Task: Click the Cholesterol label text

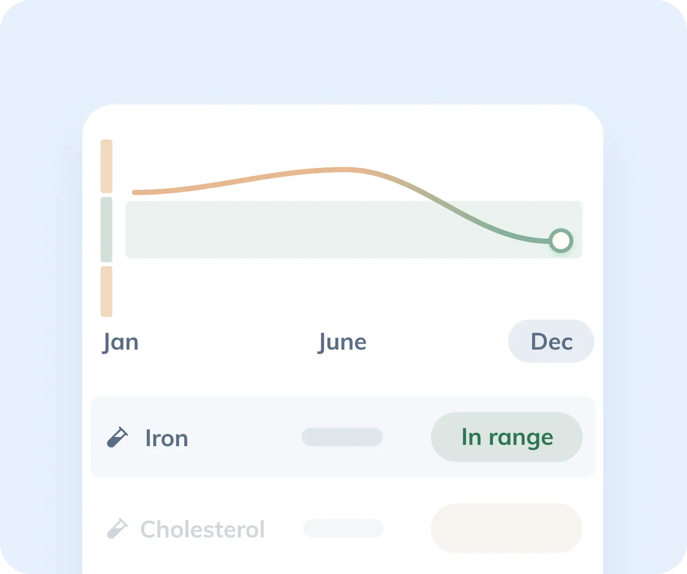Action: coord(202,529)
